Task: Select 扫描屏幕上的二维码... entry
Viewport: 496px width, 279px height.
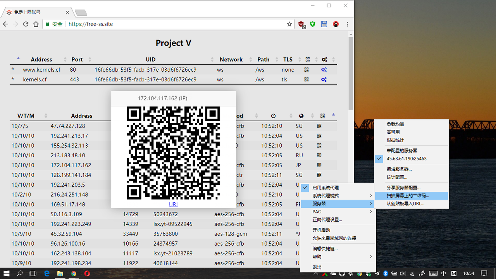Action: pos(412,196)
